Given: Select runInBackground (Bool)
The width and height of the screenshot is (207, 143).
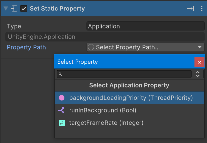Looking at the screenshot, I should click(129, 110).
